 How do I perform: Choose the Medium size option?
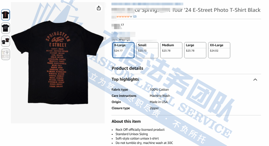coord(171,50)
